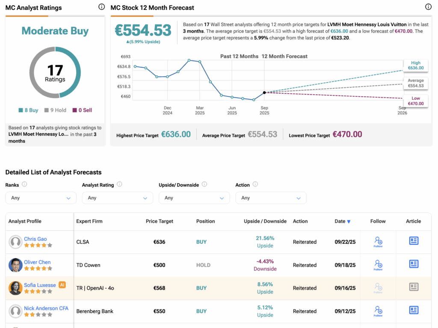
Task: Open the info tooltip next to Ranks
Action: coord(24,184)
